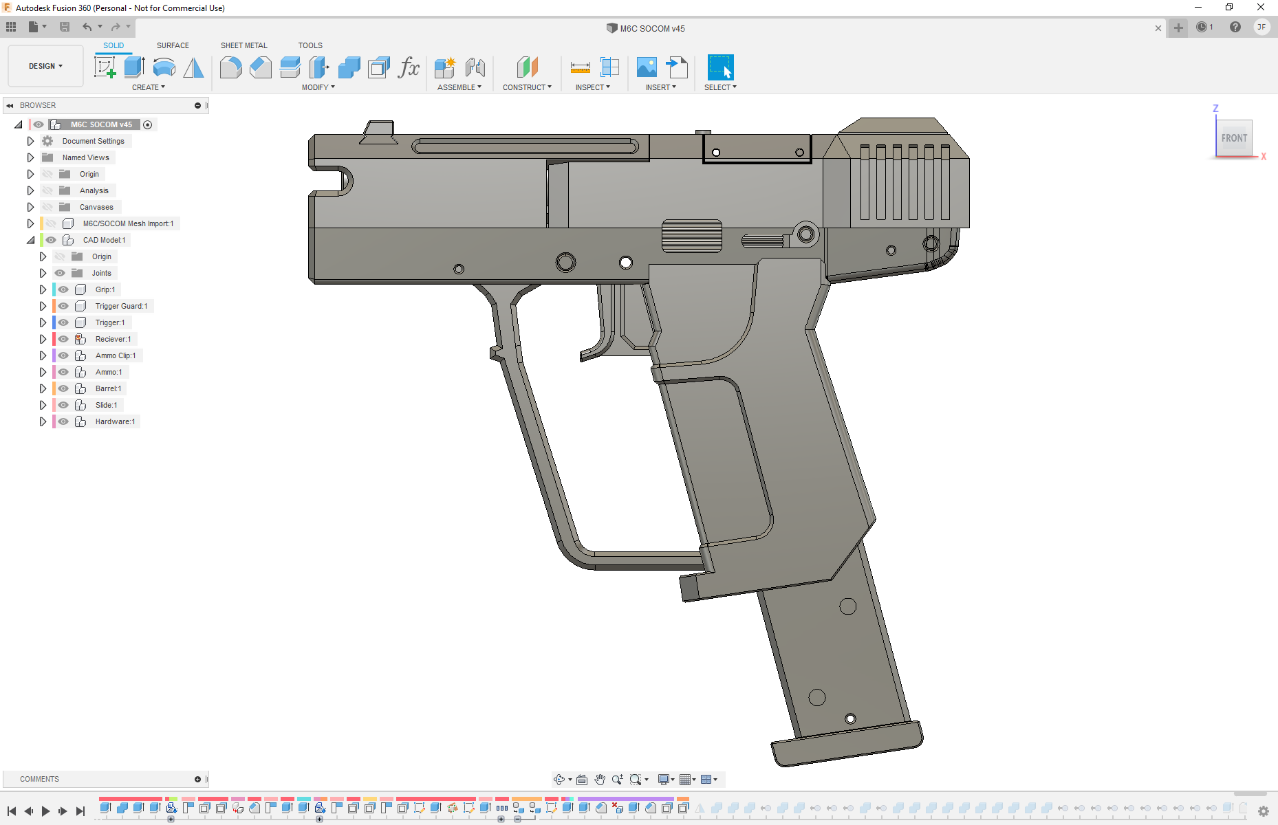This screenshot has height=825, width=1278.
Task: Switch to the SURFACE tab
Action: (173, 45)
